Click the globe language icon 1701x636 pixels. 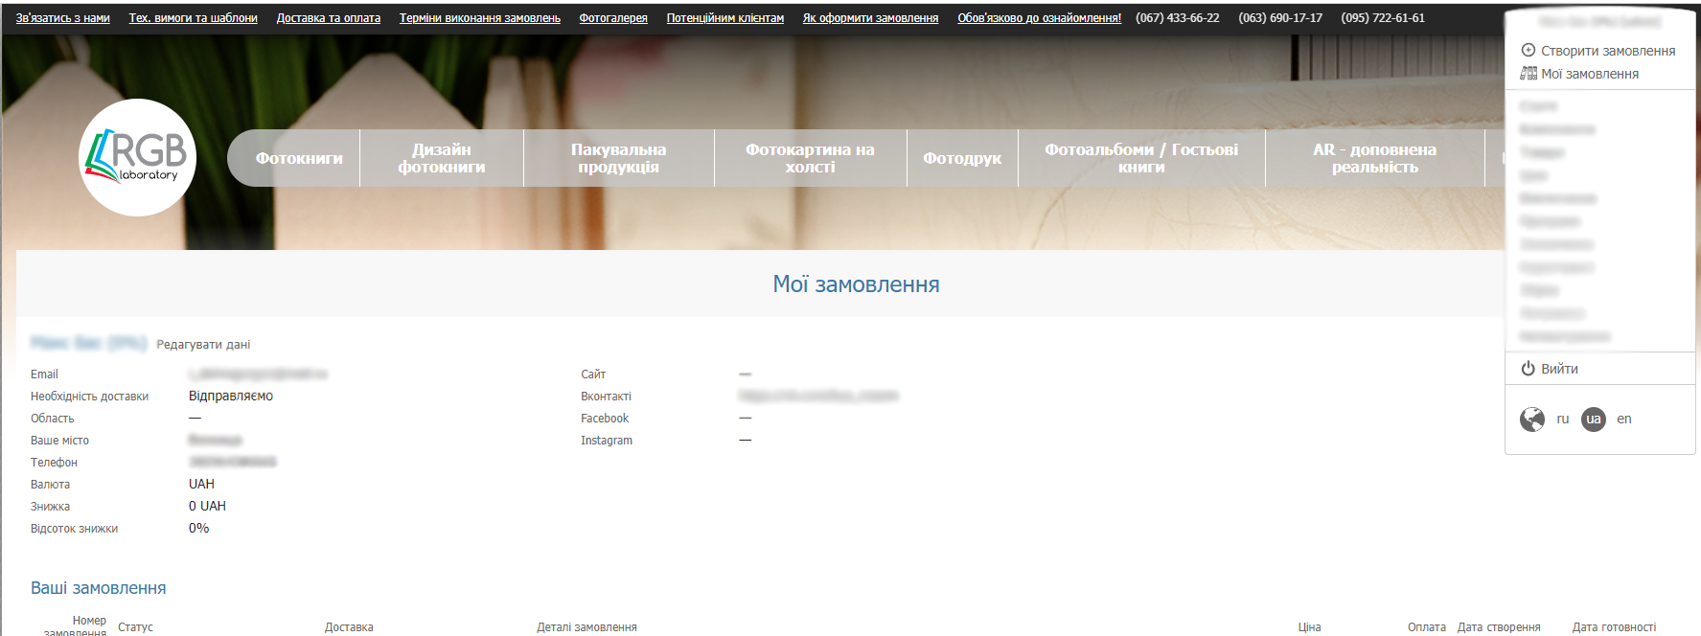tap(1532, 420)
